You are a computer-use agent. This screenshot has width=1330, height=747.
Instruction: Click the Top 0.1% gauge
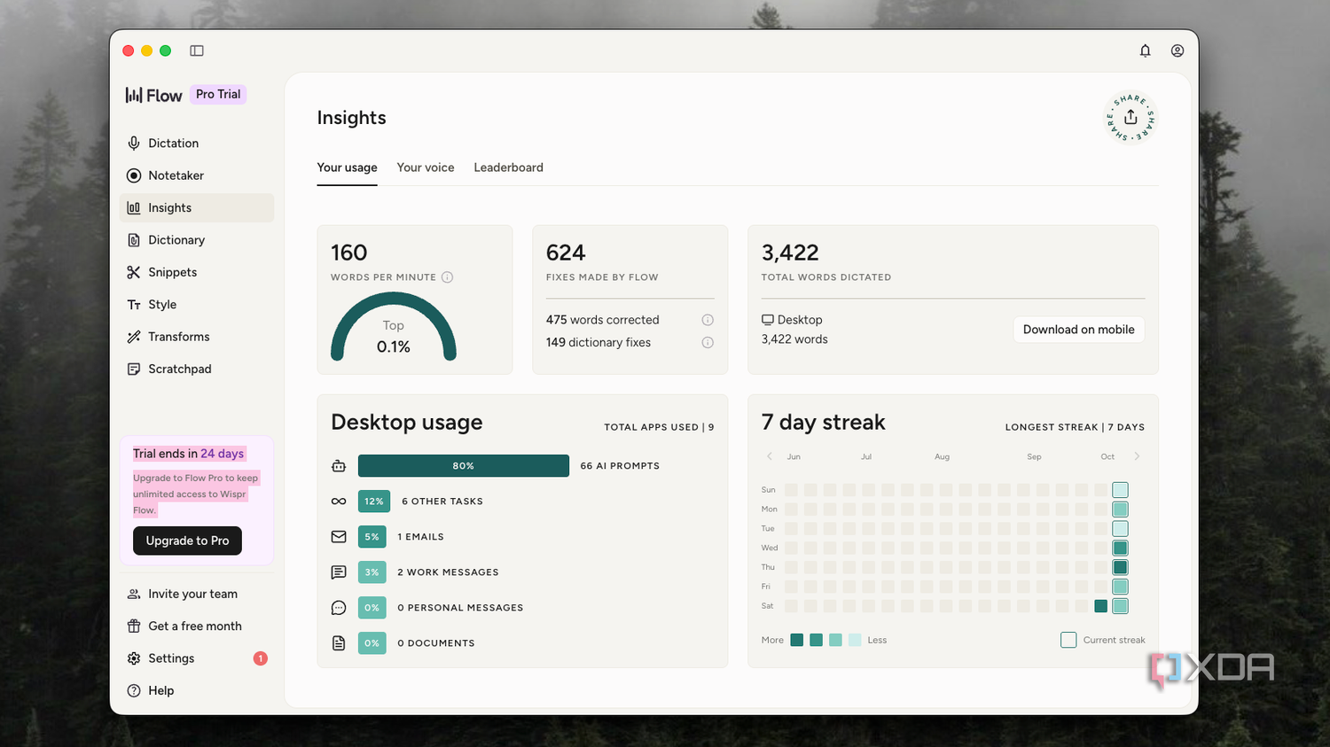[x=394, y=328]
